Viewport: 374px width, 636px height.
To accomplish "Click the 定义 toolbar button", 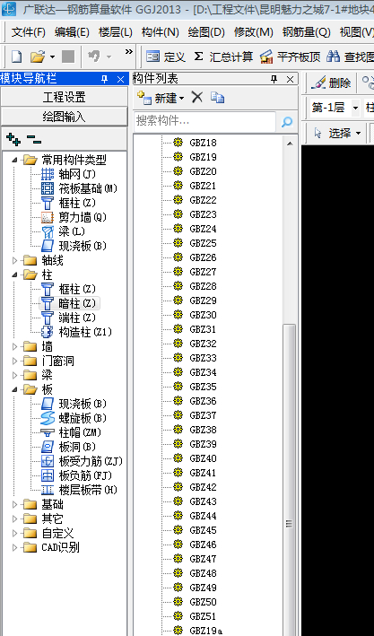I will tap(166, 57).
